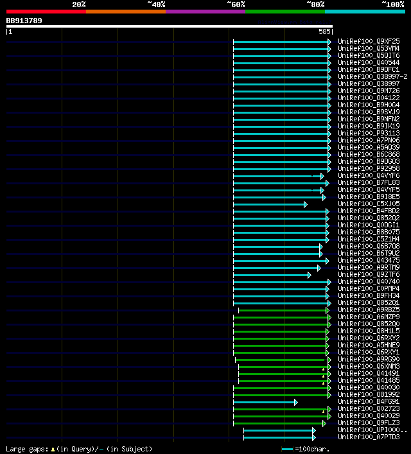
Task: Select hit UniRef100_Q4VYF6
Action: coord(369,175)
